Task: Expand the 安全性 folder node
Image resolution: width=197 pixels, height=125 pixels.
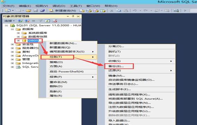Action: (12, 44)
